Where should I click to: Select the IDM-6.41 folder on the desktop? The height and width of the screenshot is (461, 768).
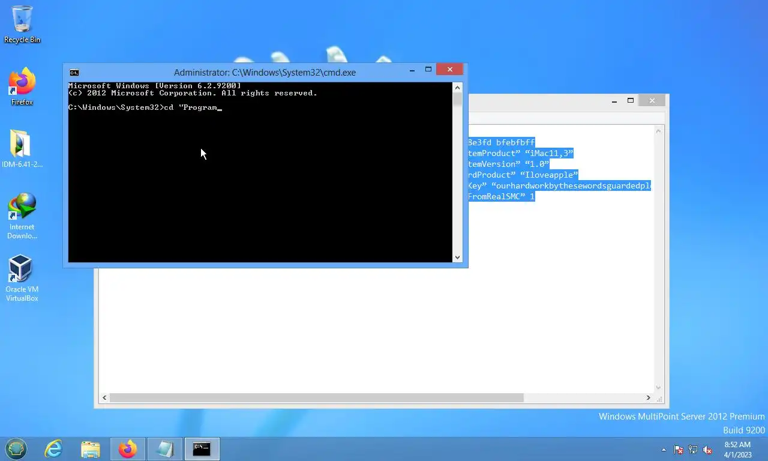coord(22,149)
